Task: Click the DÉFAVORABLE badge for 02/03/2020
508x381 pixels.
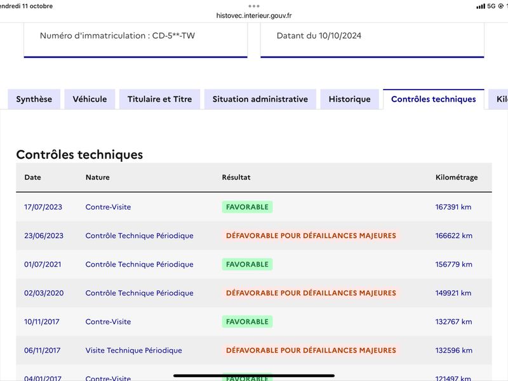Action: [x=311, y=293]
